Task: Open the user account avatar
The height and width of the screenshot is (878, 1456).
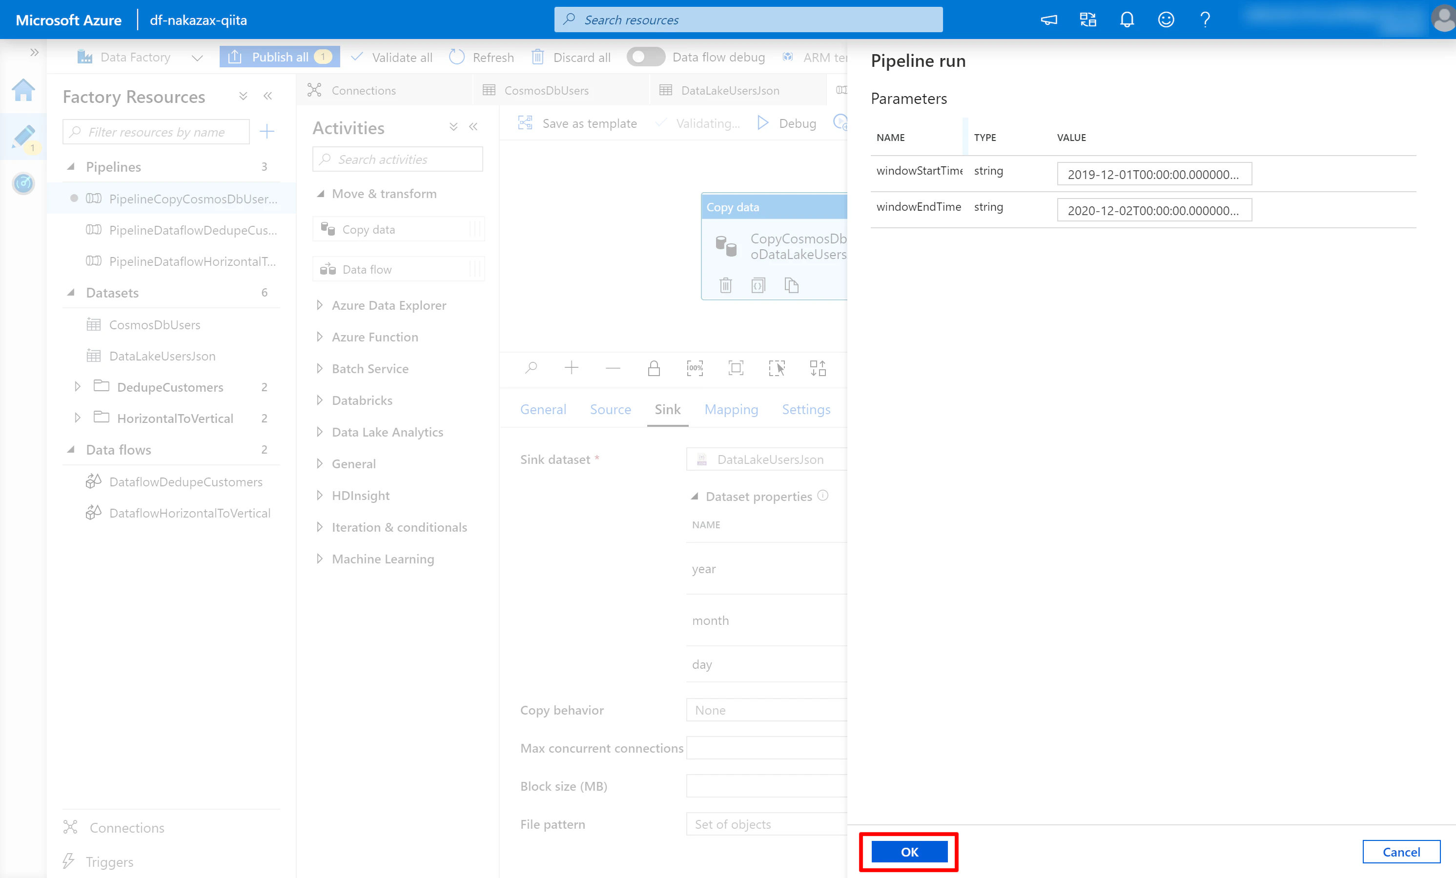Action: coord(1444,18)
